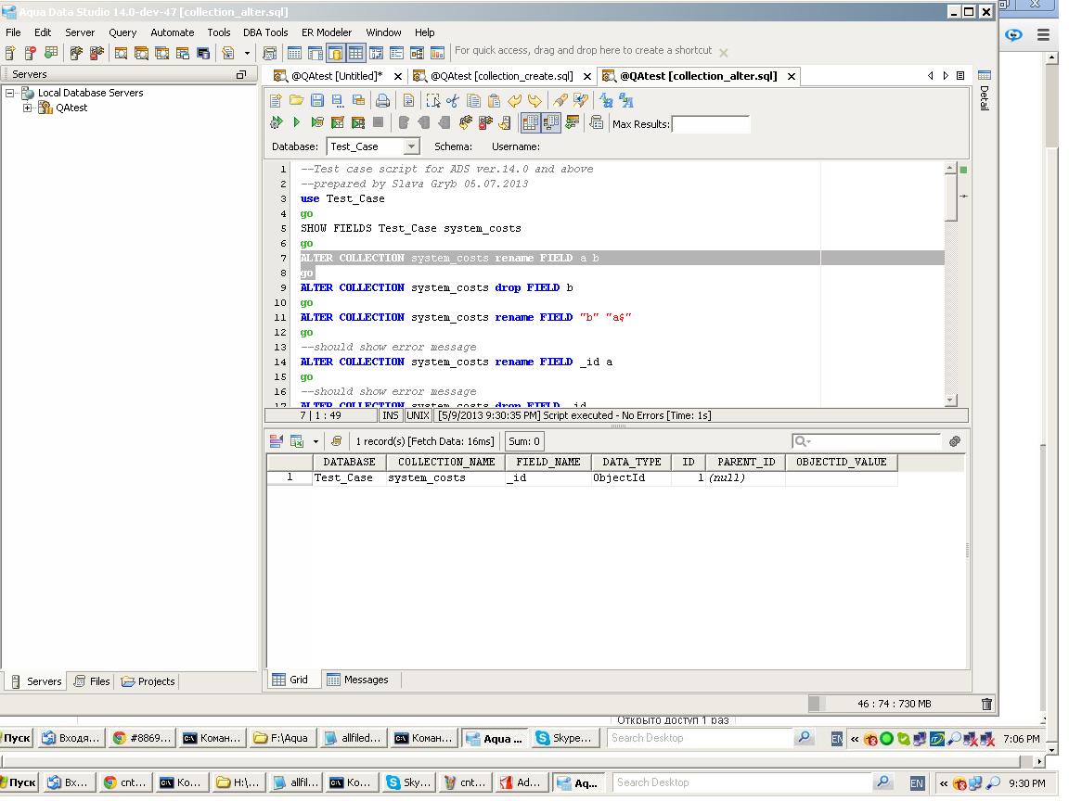This screenshot has width=1069, height=801.
Task: Open the Projects panel tab
Action: coord(148,680)
